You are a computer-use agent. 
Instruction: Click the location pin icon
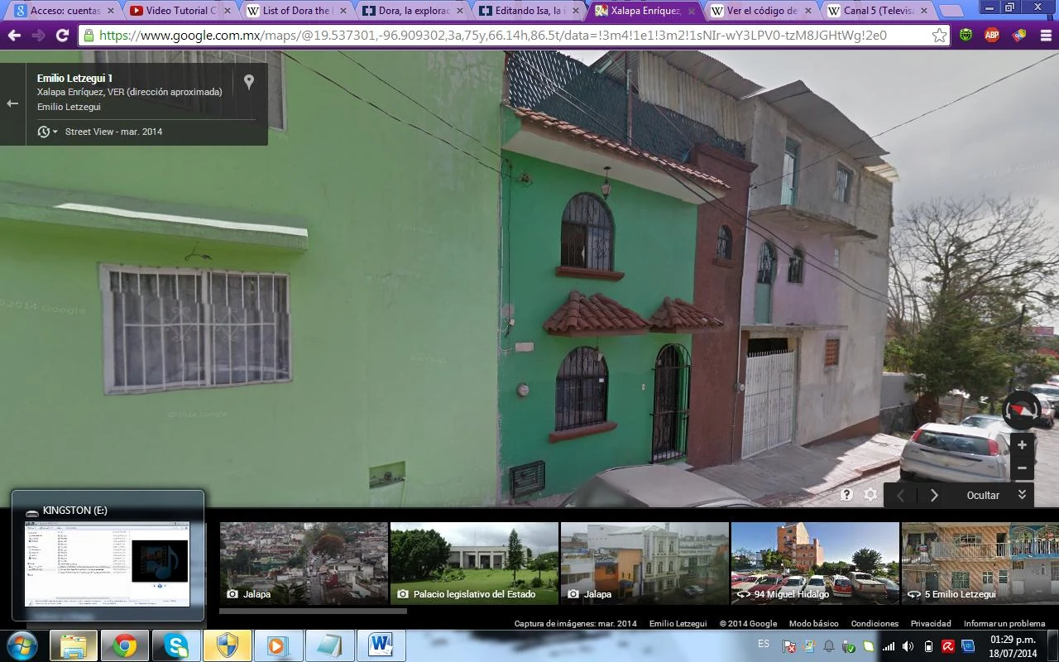248,82
